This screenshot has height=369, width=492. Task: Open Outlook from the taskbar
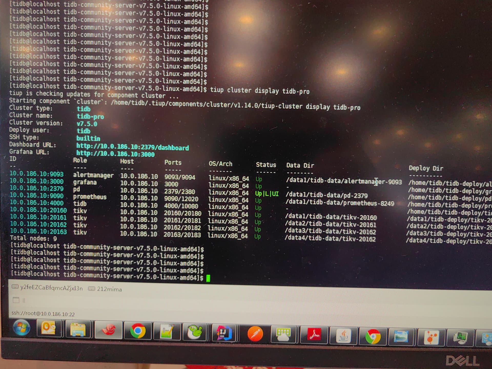pyautogui.click(x=49, y=328)
